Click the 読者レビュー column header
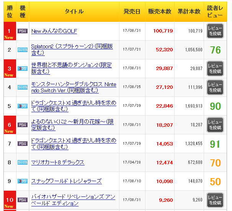 click(215, 11)
